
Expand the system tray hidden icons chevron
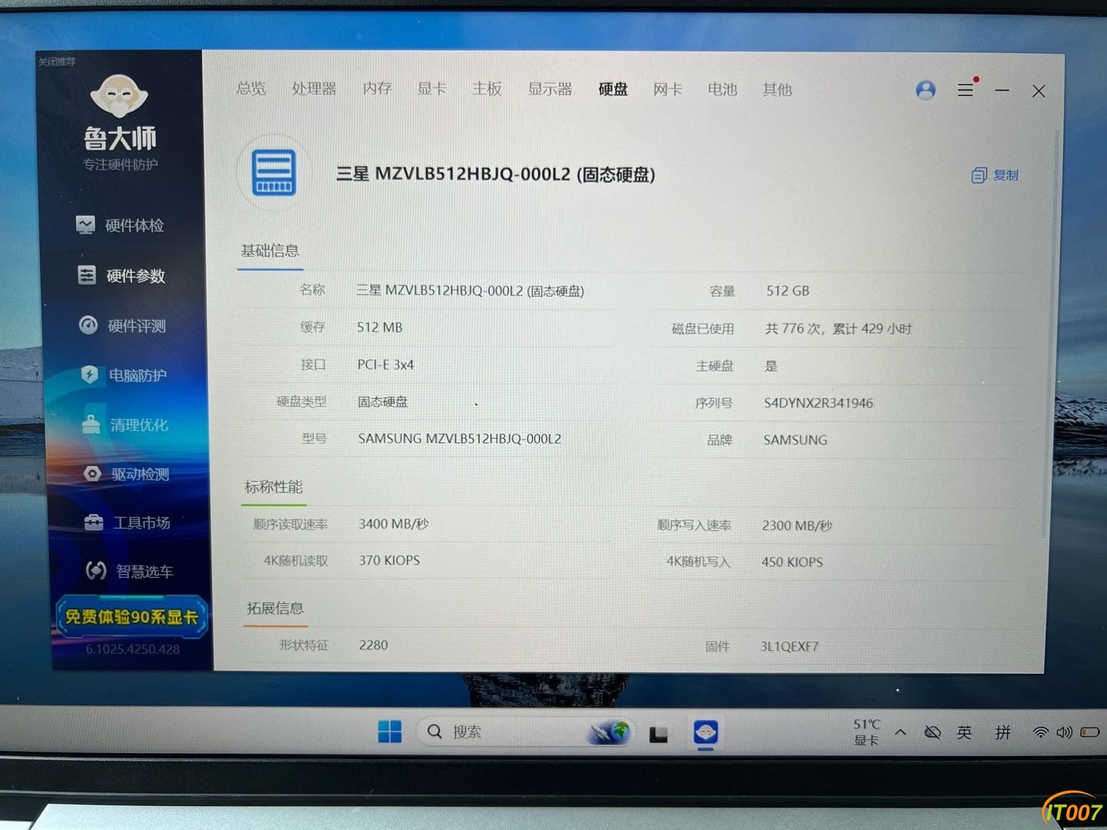[x=900, y=732]
